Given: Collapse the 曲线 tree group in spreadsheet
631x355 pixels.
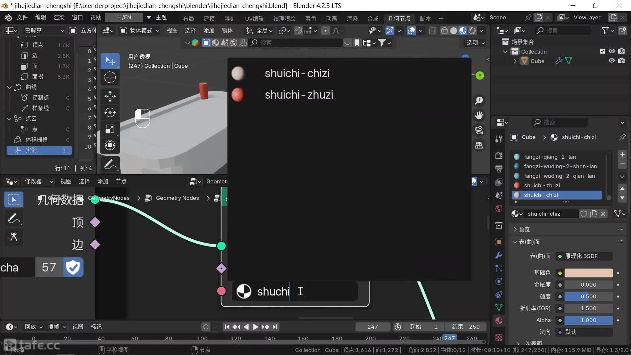Looking at the screenshot, I should tap(10, 87).
